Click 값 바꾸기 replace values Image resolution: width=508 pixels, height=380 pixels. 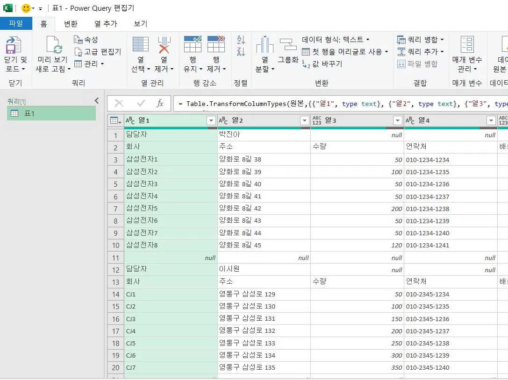[322, 64]
